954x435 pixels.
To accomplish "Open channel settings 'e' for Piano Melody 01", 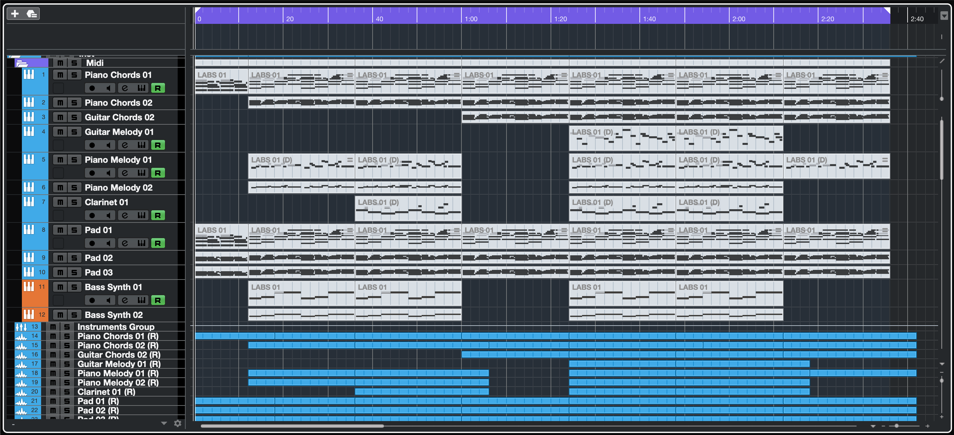I will click(x=125, y=173).
